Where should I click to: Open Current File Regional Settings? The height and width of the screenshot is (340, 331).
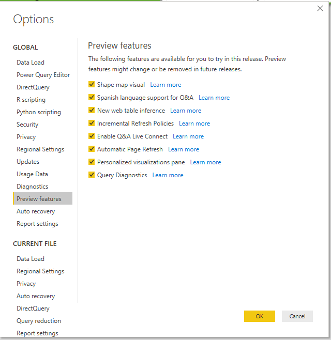tap(40, 271)
